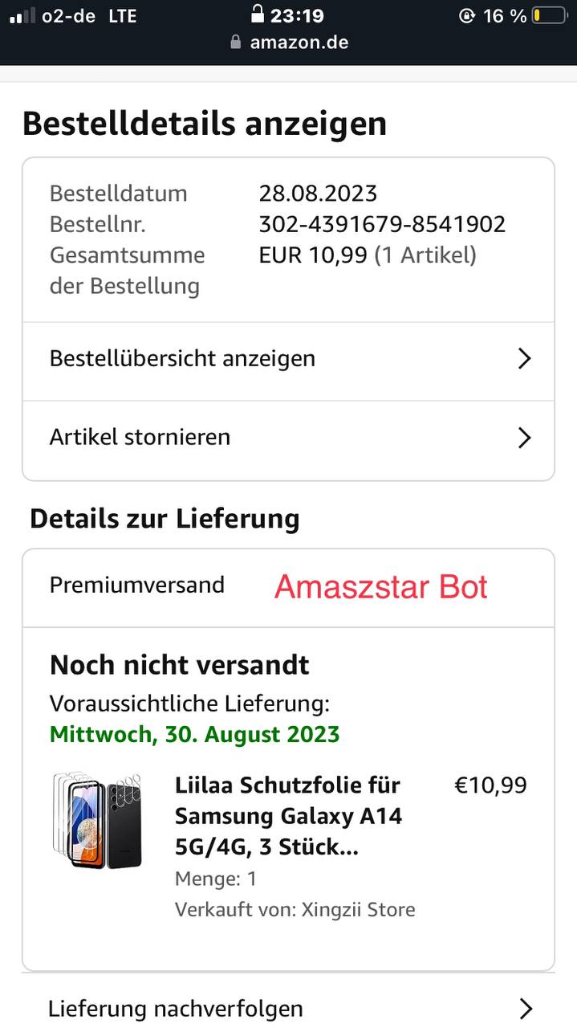Tap the orientation lock icon in status bar

point(466,15)
